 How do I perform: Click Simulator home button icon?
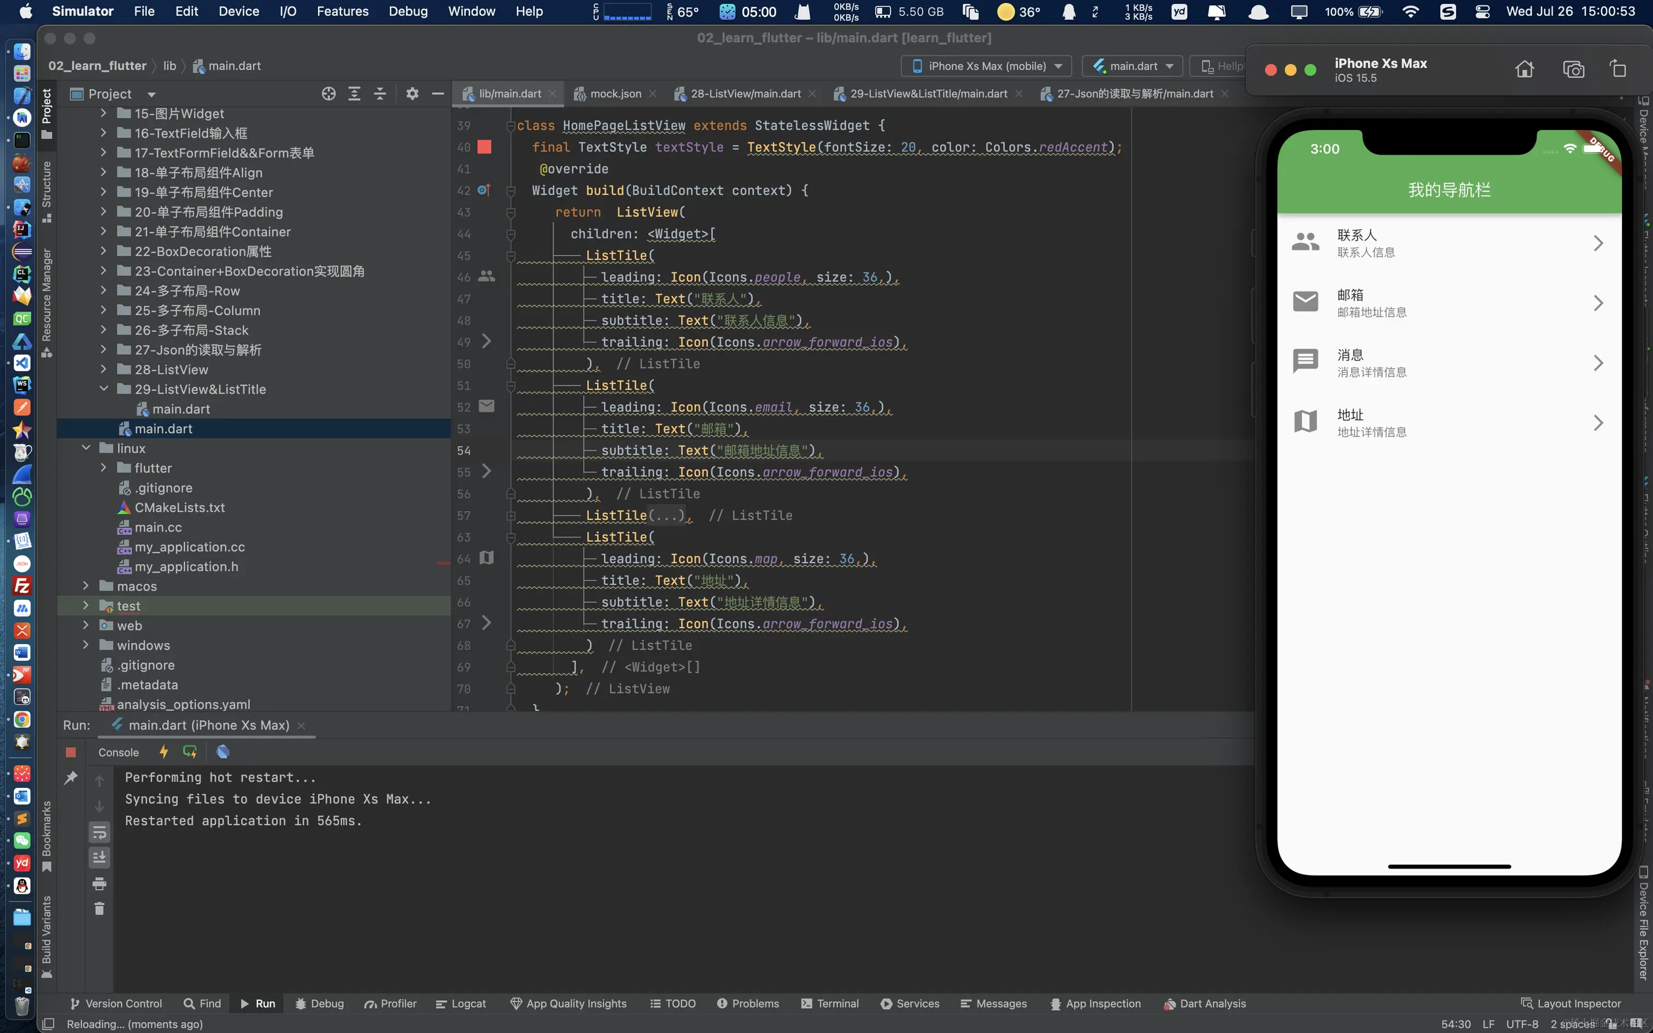coord(1525,69)
